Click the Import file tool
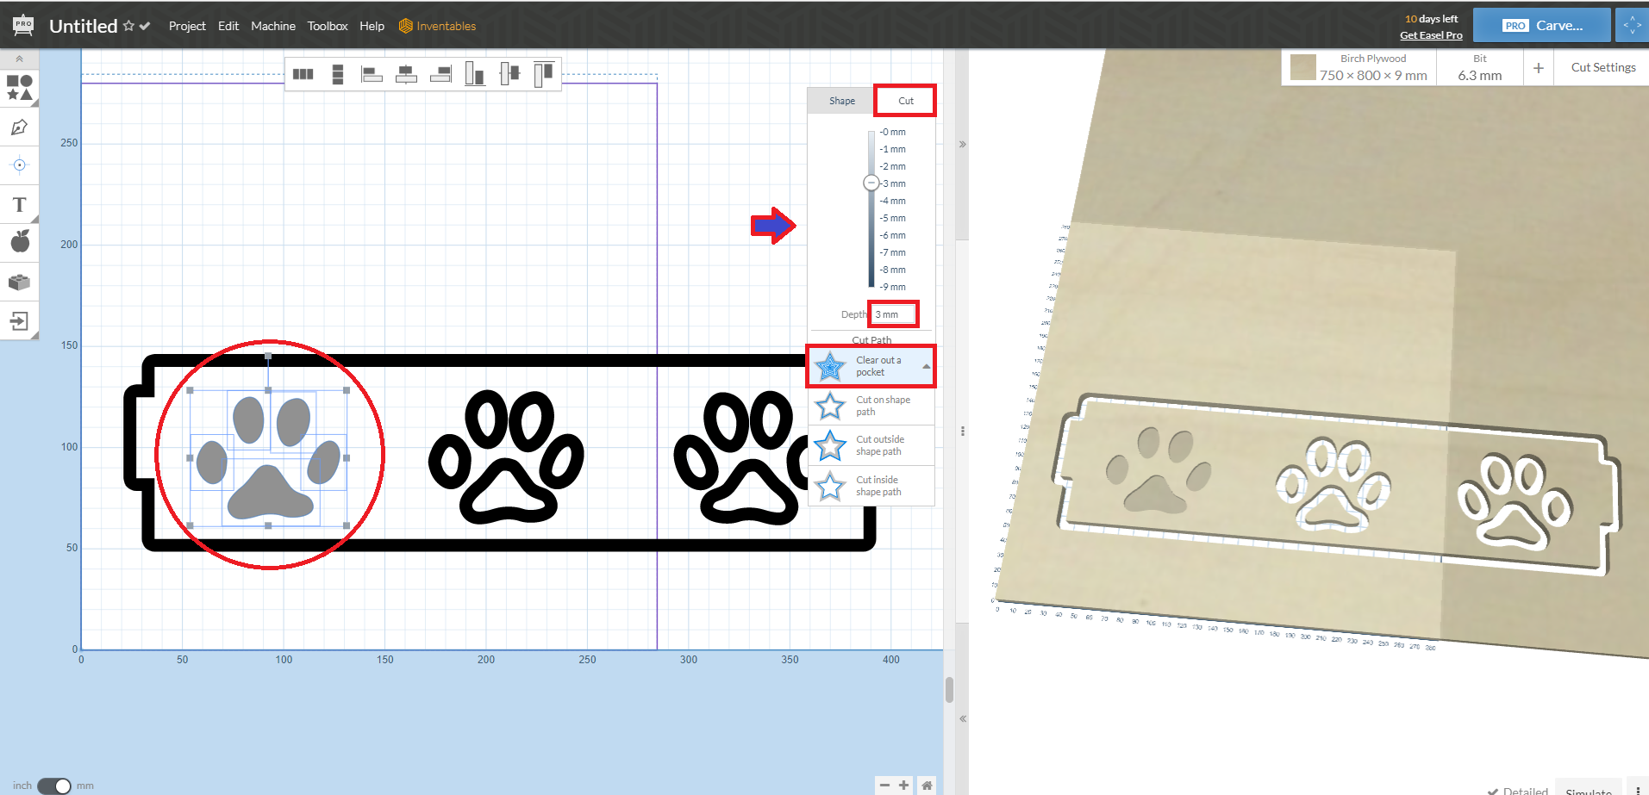The width and height of the screenshot is (1649, 795). coord(19,321)
